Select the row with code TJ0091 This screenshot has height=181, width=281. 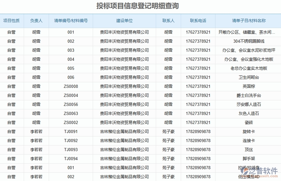click(x=71, y=131)
